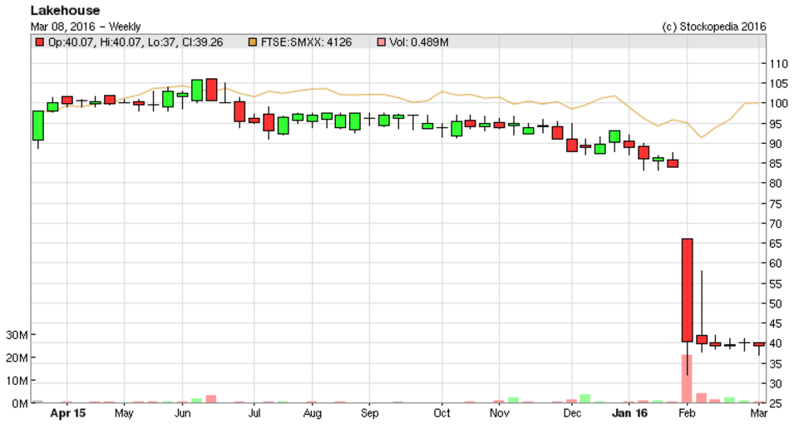Screen dimensions: 794x434
Task: Click the 'Feb' x-axis label
Action: tap(687, 413)
